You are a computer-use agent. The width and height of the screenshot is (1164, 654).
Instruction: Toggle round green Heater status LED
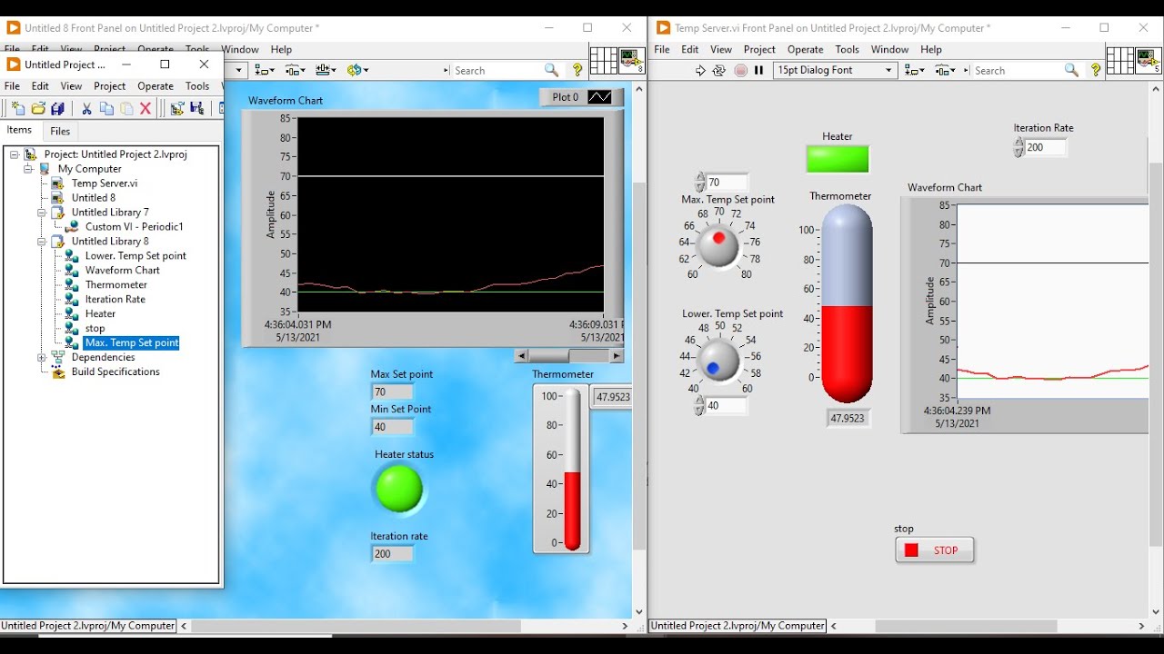[x=399, y=488]
